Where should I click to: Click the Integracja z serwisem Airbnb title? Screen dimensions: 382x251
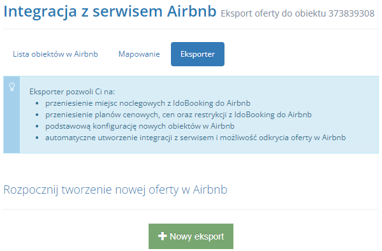(x=110, y=11)
